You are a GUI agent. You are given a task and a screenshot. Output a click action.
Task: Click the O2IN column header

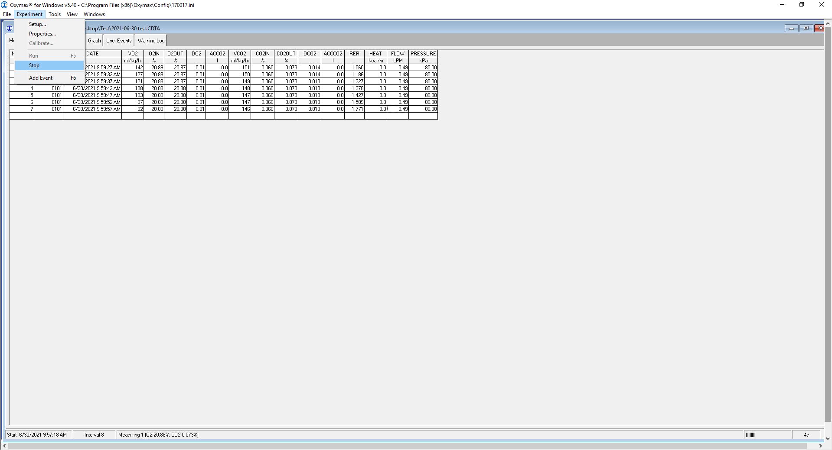(154, 54)
